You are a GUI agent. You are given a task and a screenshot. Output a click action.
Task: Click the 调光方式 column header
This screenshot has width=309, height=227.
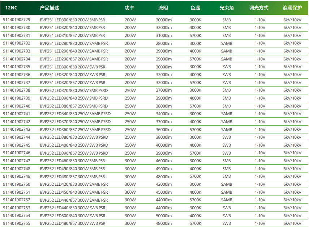click(x=259, y=8)
